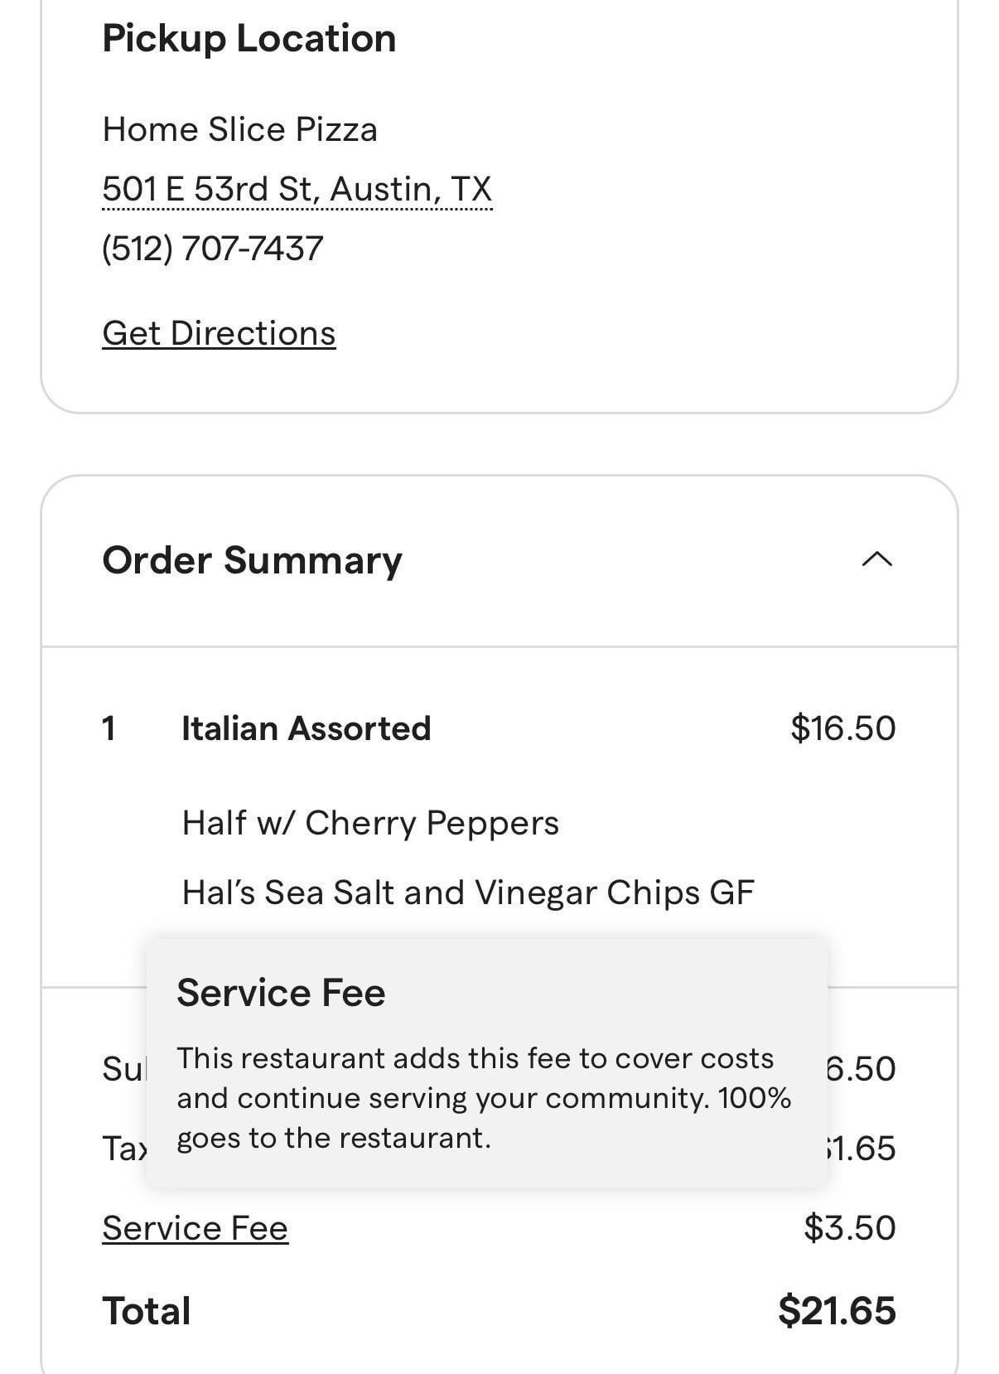This screenshot has width=999, height=1374.
Task: Click the $21.65 total amount
Action: point(837,1311)
